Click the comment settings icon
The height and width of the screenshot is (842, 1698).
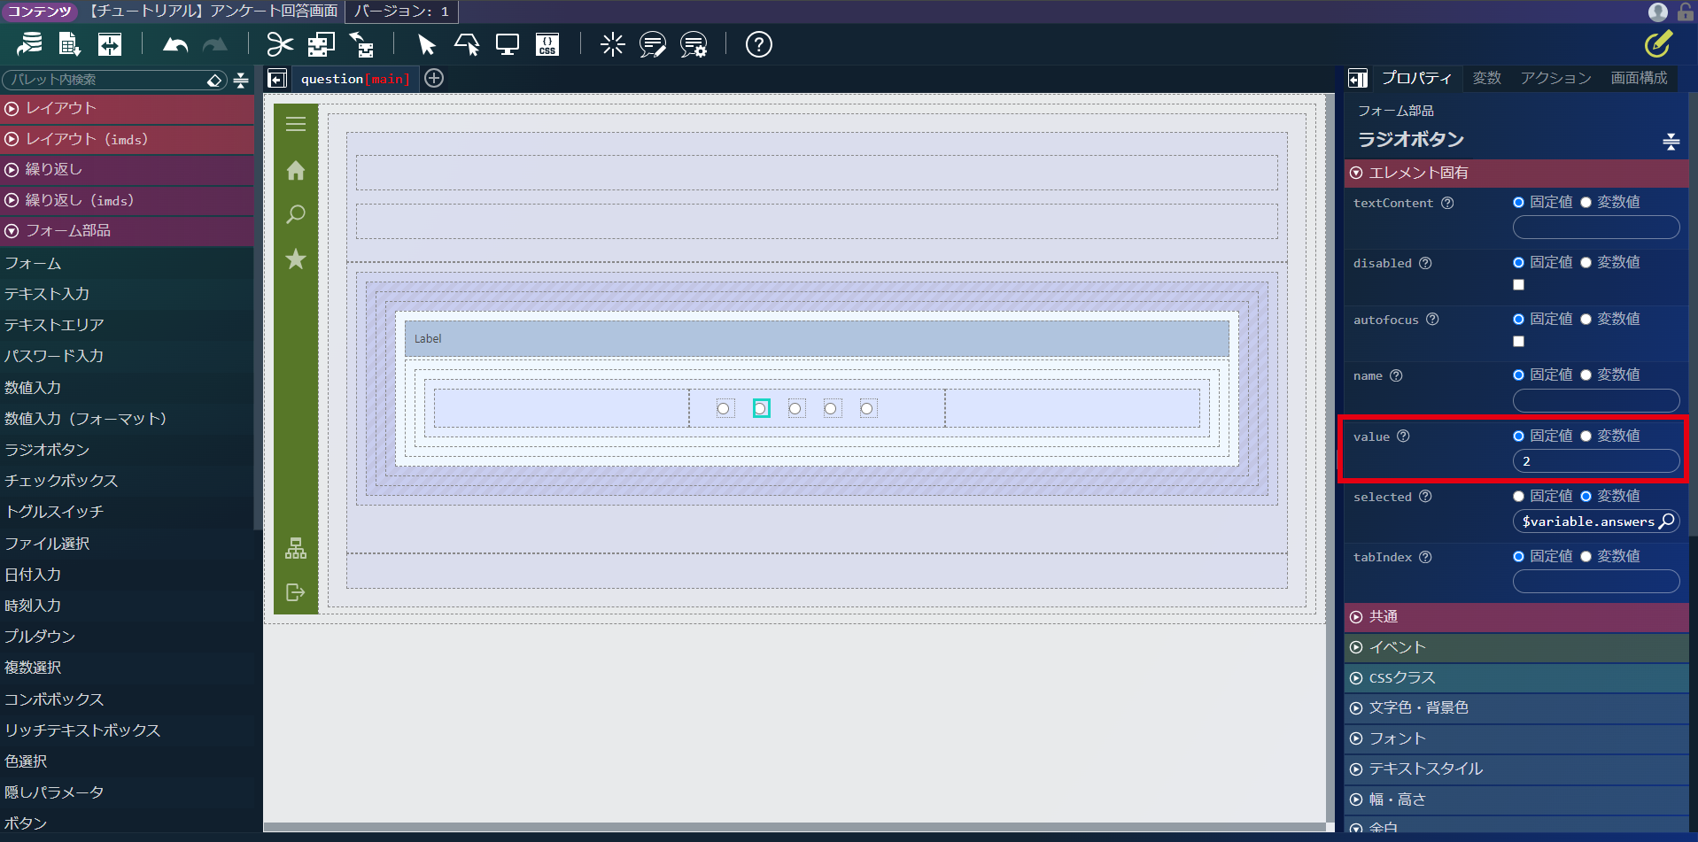[694, 44]
